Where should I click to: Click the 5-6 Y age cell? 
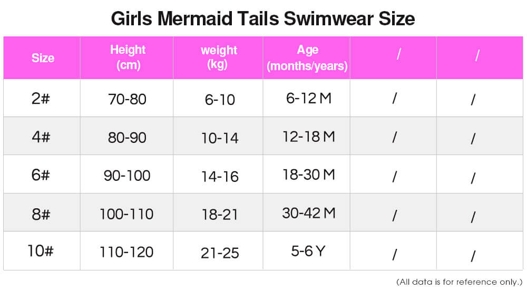tap(308, 252)
